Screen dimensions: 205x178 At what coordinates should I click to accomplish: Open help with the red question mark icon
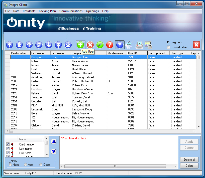[x=110, y=45]
